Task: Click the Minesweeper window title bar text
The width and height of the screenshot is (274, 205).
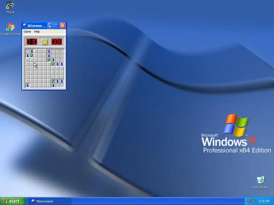Action: point(37,26)
